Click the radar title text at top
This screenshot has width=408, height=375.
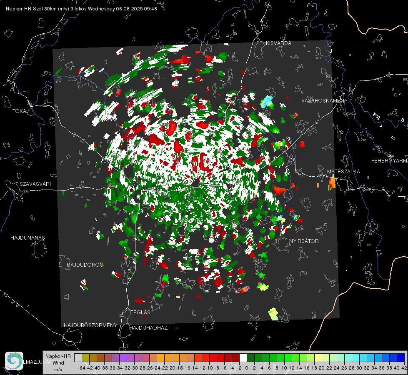(81, 9)
